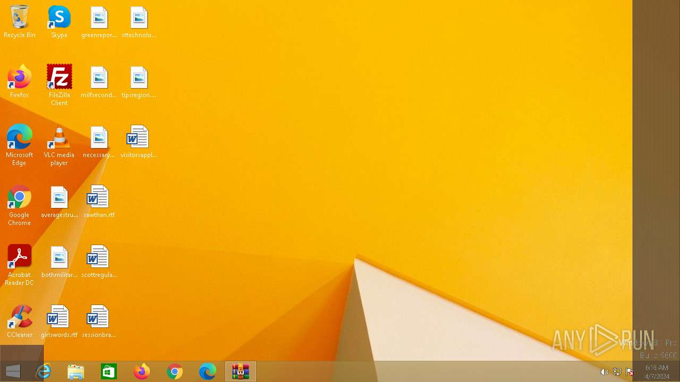Open File Explorer from the taskbar
Image resolution: width=680 pixels, height=382 pixels.
coord(76,372)
